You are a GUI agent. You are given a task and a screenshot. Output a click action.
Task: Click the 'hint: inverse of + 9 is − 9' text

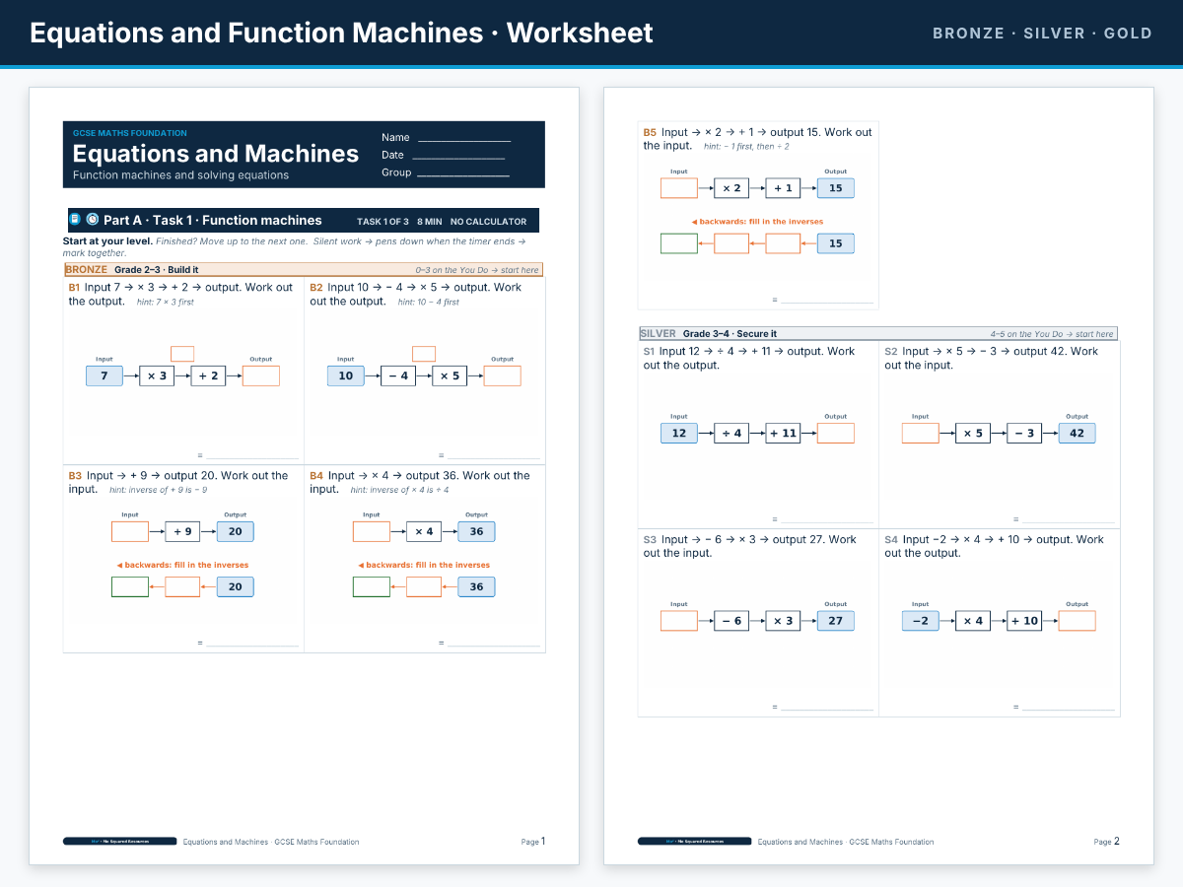tap(158, 490)
